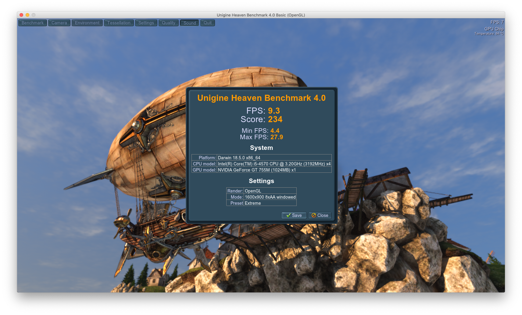Viewport: 522px width, 315px height.
Task: Toggle the Sound button
Action: point(190,23)
